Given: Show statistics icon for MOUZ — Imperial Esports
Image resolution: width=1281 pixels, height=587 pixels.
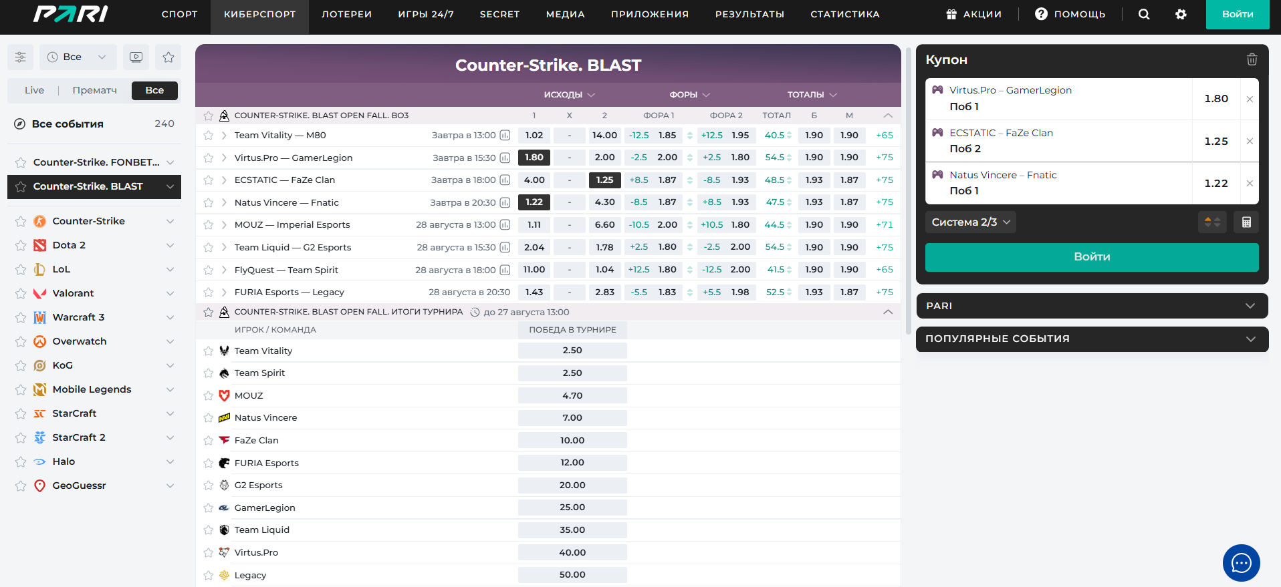Looking at the screenshot, I should pos(505,225).
